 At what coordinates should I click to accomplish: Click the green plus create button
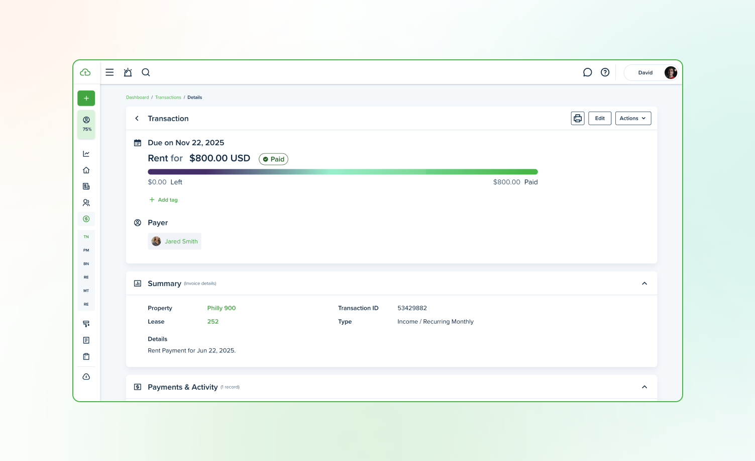(x=86, y=98)
